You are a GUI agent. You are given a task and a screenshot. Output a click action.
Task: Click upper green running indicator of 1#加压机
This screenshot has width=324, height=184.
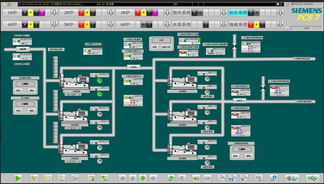pos(100,81)
